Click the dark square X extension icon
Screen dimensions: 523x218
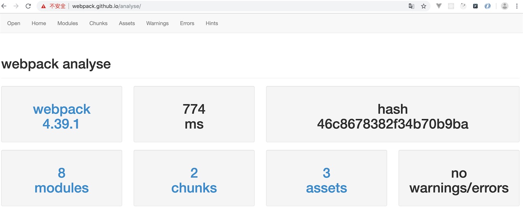coord(475,6)
